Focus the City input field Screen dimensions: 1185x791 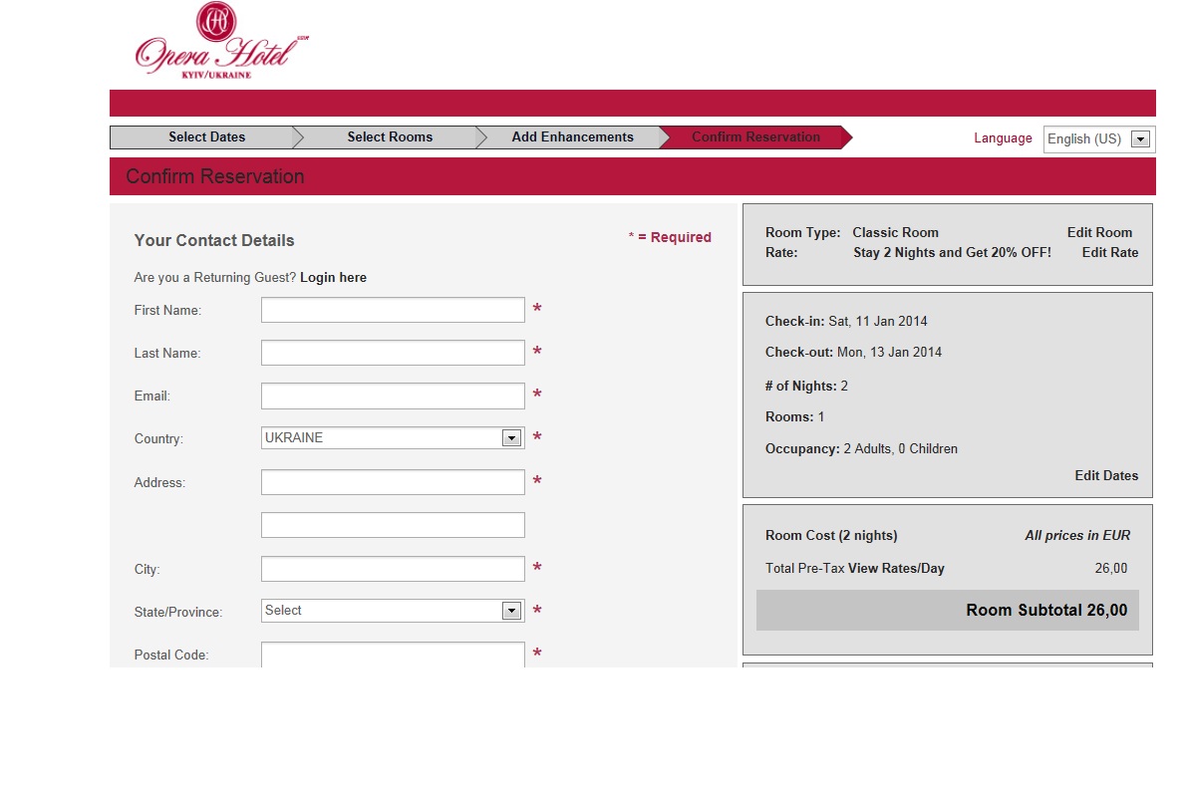tap(393, 569)
